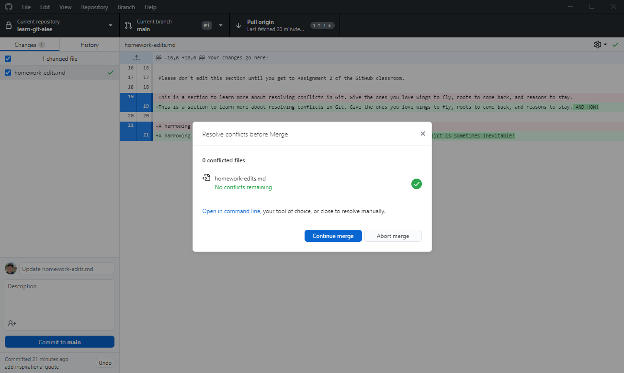
Task: Close the Resolve conflicts dialog with X
Action: tap(423, 134)
